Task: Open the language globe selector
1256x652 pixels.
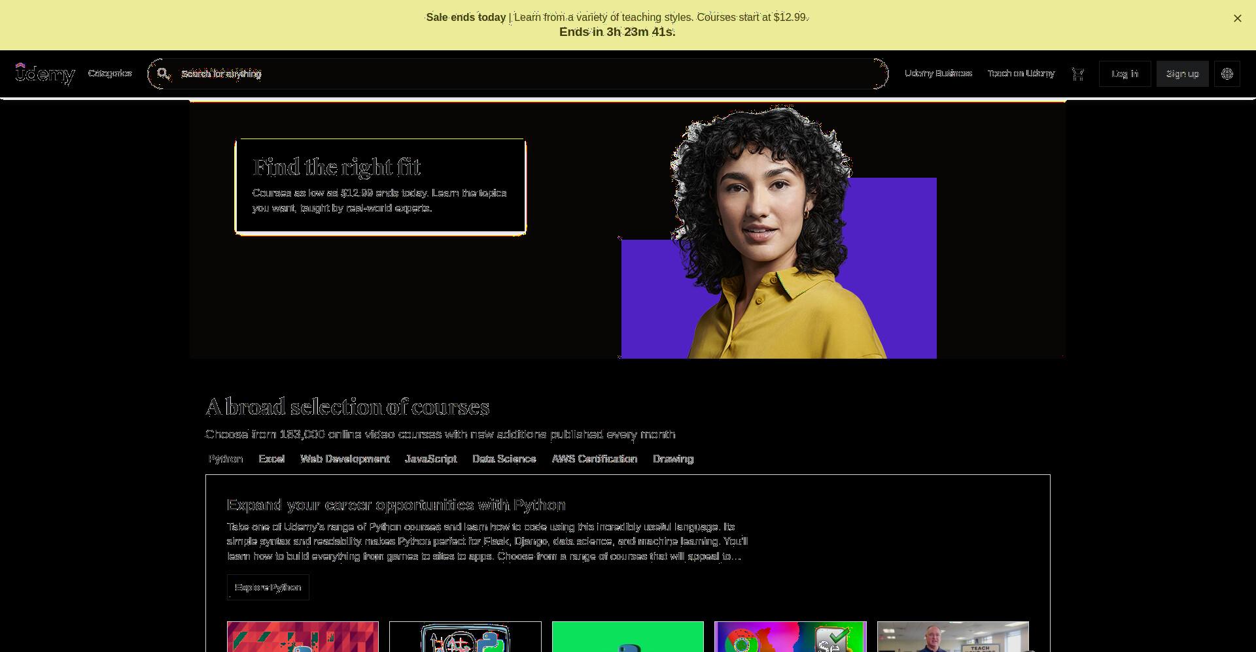Action: (1227, 74)
